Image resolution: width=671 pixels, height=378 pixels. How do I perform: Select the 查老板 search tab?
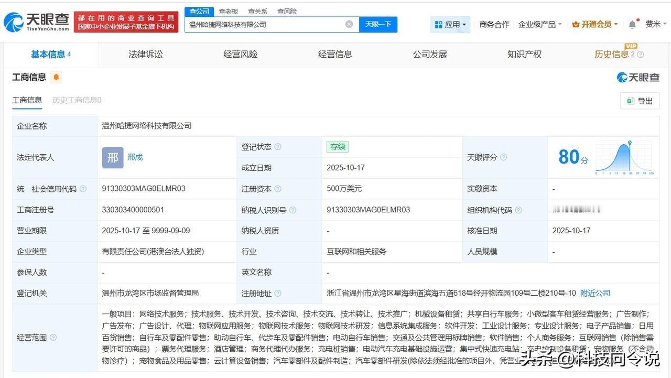pyautogui.click(x=228, y=11)
